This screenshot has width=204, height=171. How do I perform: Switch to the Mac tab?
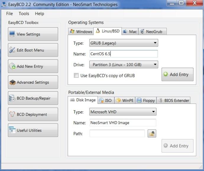click(130, 32)
